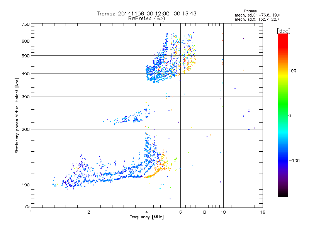Screen dimensions: 309x231
Task: Click the y-axis tick label '300'
Action: (25, 97)
